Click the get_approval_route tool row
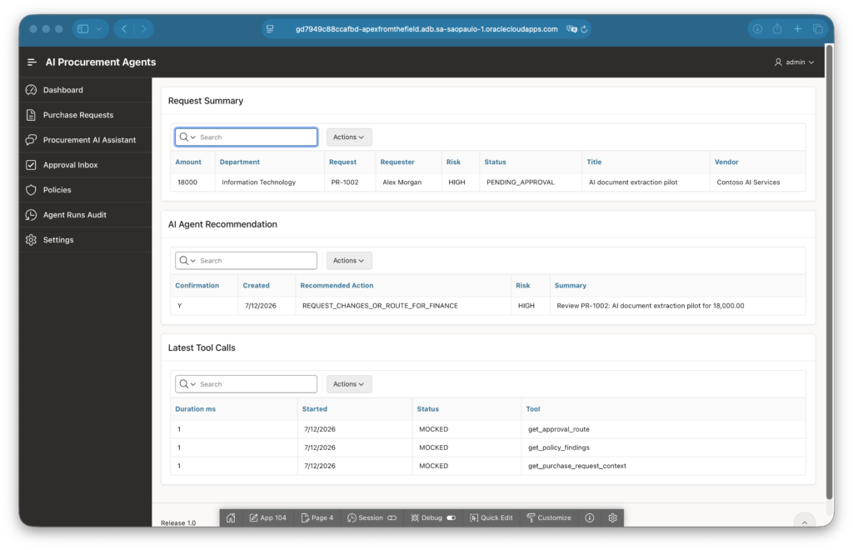Viewport: 853px width, 550px height. pyautogui.click(x=559, y=429)
